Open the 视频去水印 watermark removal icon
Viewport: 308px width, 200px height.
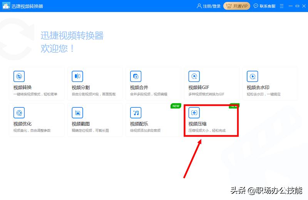(253, 77)
